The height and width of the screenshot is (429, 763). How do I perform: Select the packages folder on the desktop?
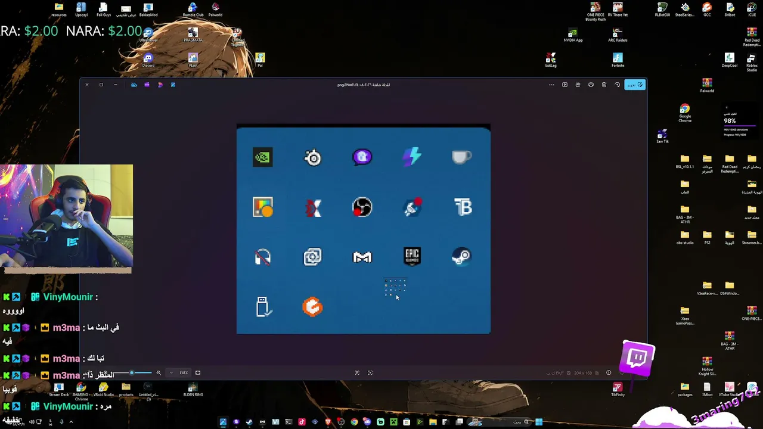tap(685, 390)
